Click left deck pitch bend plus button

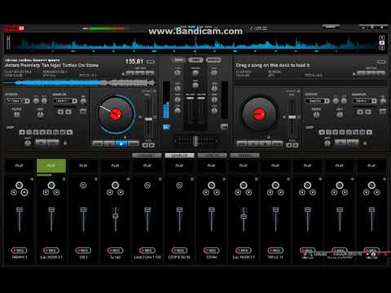[152, 145]
